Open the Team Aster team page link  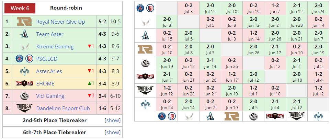(50, 34)
